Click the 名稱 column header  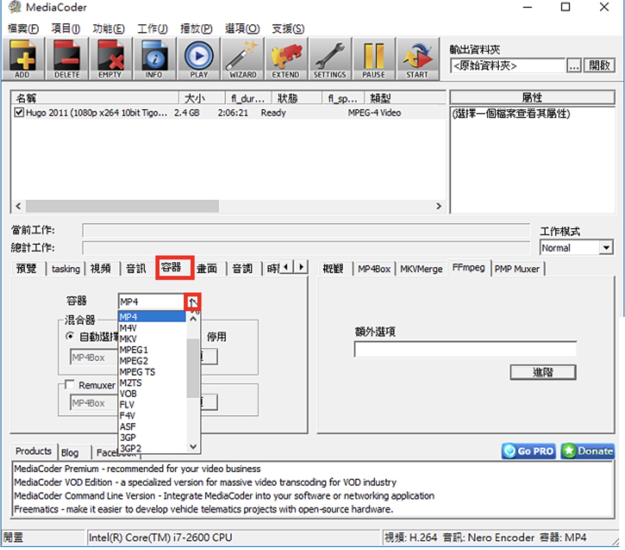click(95, 98)
